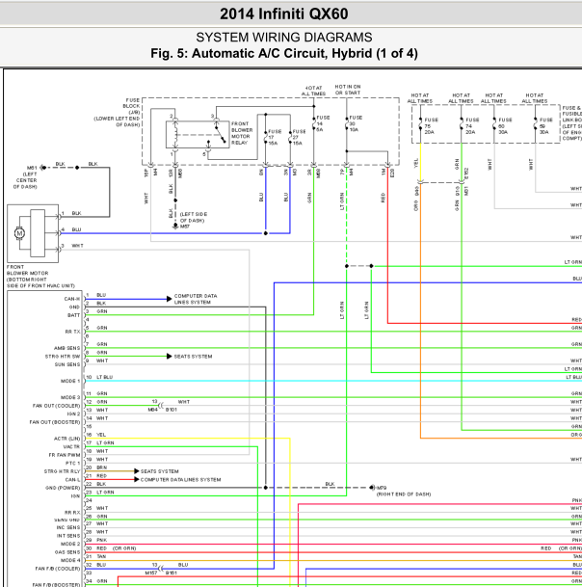Viewport: 582px width, 587px height.
Task: Click the 'ACTR (LIN)' pin label
Action: pos(67,439)
